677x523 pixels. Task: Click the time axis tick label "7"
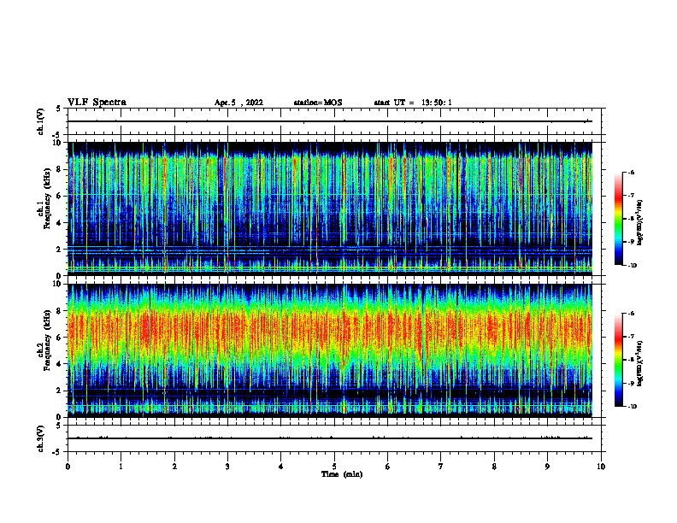point(441,467)
